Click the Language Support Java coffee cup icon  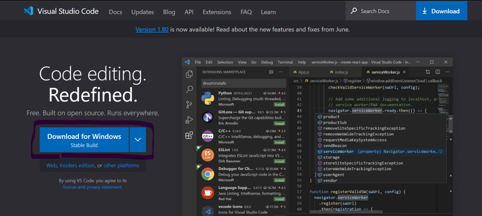(x=208, y=193)
